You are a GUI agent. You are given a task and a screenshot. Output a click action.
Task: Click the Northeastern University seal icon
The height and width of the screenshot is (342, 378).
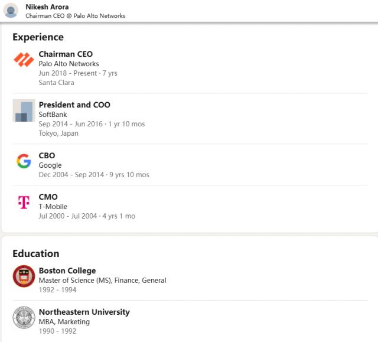click(x=24, y=317)
